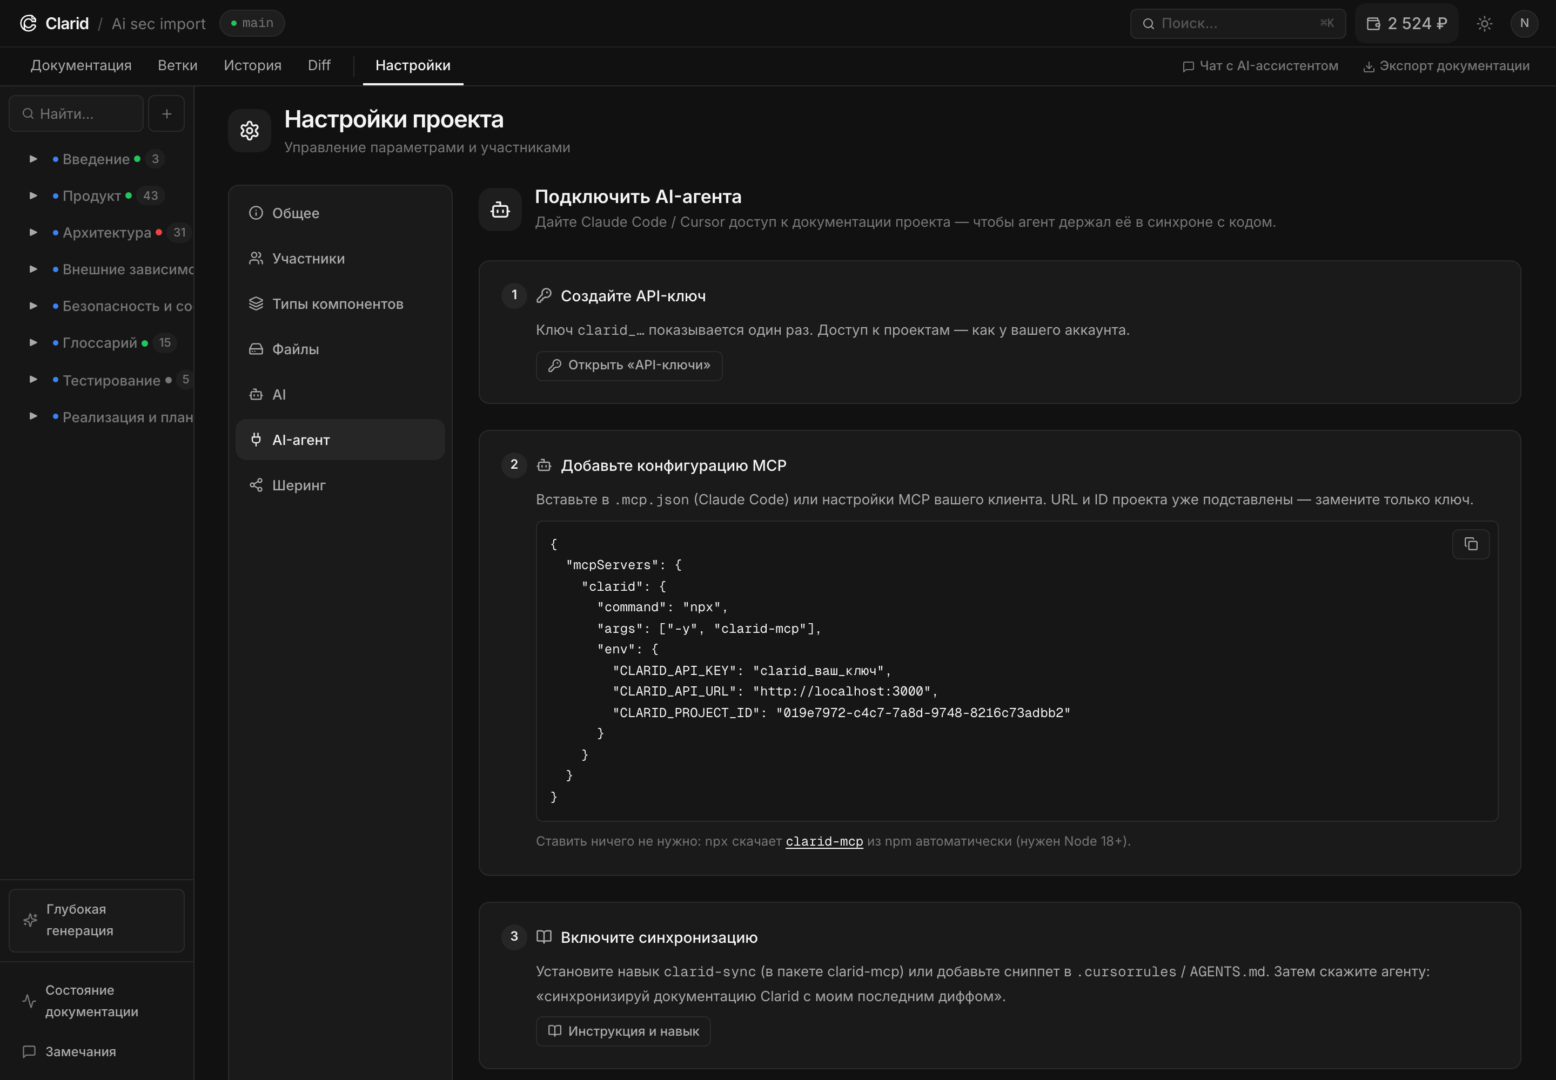Select the Настройки tab
This screenshot has width=1556, height=1080.
tap(413, 66)
